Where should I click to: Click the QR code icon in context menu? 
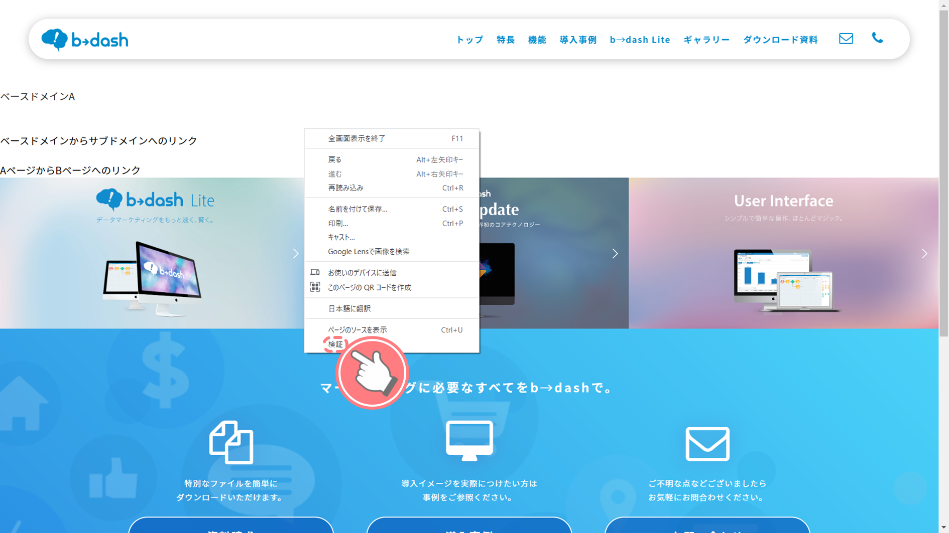pos(315,287)
